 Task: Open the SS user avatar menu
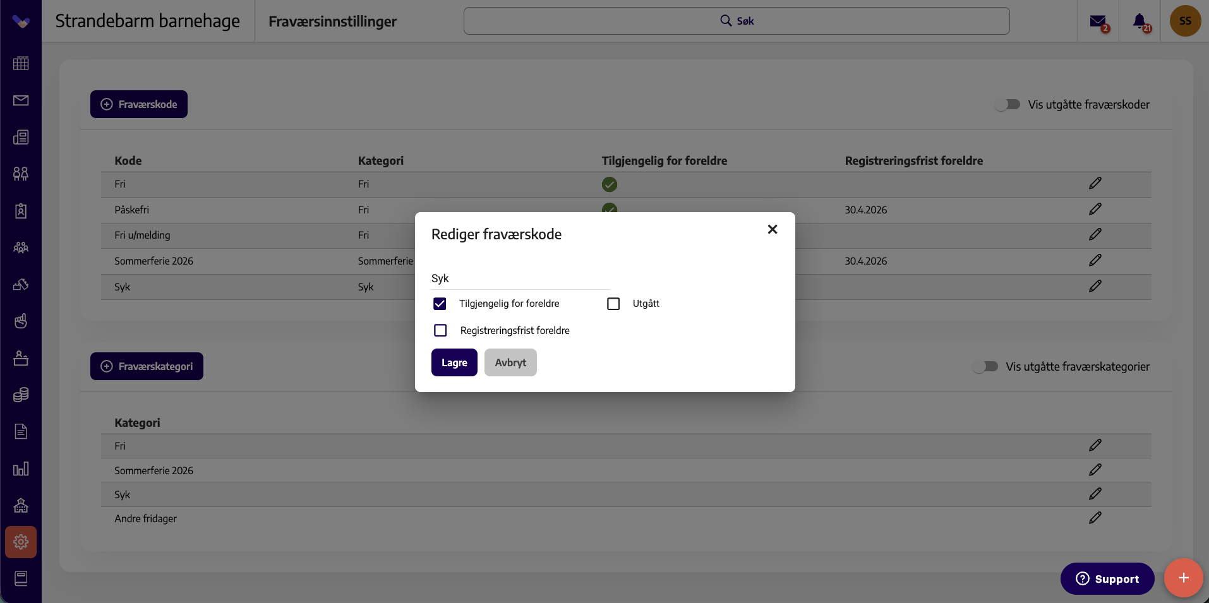pos(1185,21)
